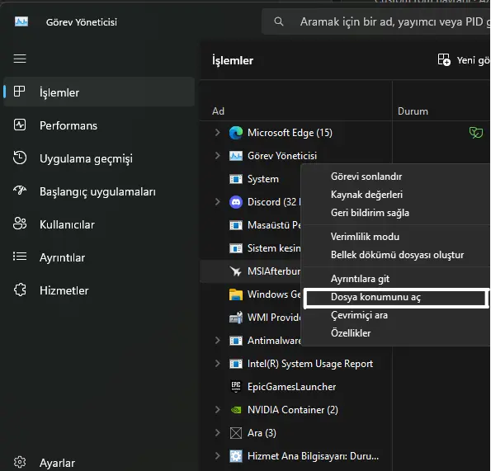Image resolution: width=491 pixels, height=471 pixels.
Task: Click the Ara search process icon
Action: [x=236, y=433]
